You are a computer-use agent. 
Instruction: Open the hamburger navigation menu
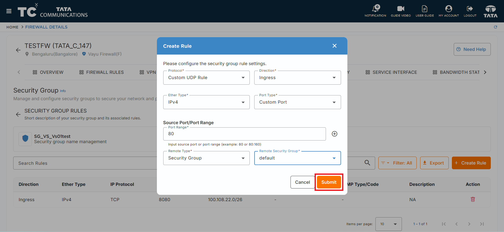click(9, 11)
